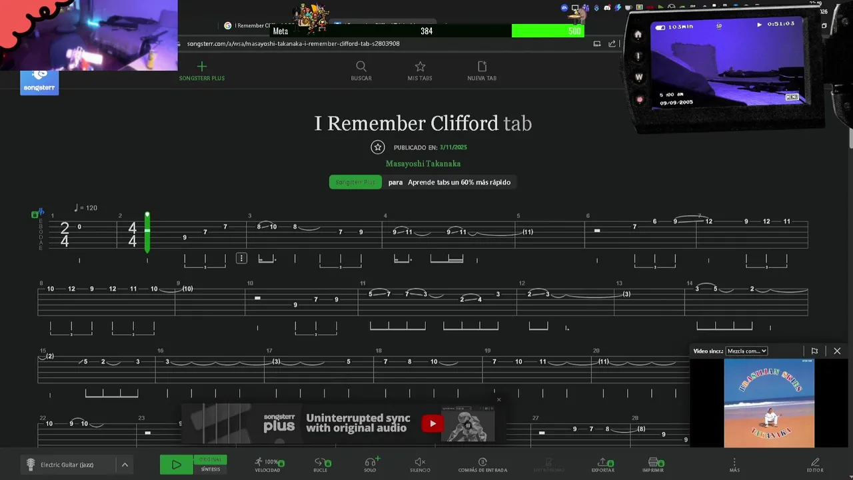Enable Solo mode
This screenshot has height=480, width=853.
[x=371, y=465]
